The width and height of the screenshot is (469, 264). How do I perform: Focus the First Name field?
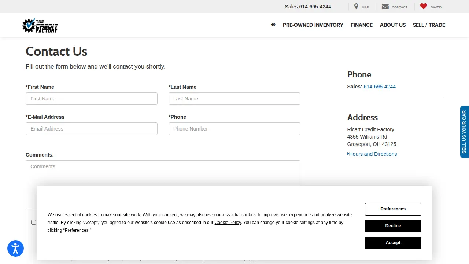[x=92, y=99]
